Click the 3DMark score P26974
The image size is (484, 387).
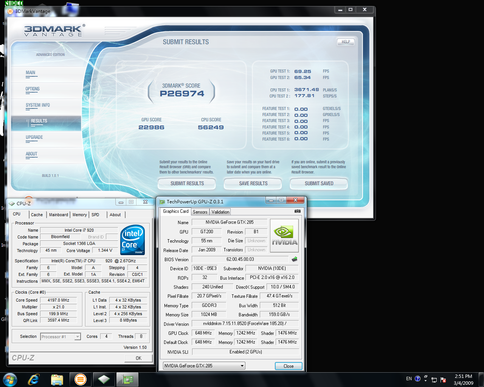182,94
